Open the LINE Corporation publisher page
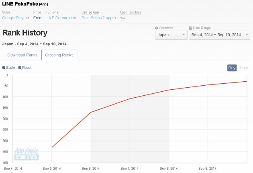This screenshot has height=173, width=253. click(x=61, y=18)
